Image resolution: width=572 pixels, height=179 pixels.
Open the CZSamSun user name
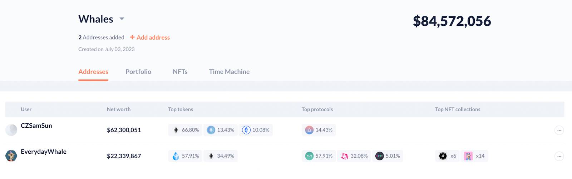pyautogui.click(x=36, y=126)
